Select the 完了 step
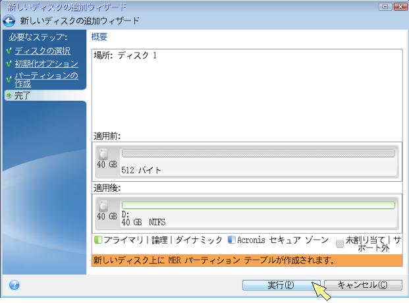 click(x=45, y=96)
